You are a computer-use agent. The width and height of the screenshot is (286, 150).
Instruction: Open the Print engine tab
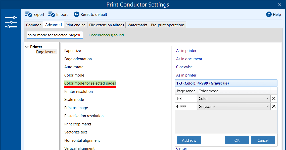point(76,25)
